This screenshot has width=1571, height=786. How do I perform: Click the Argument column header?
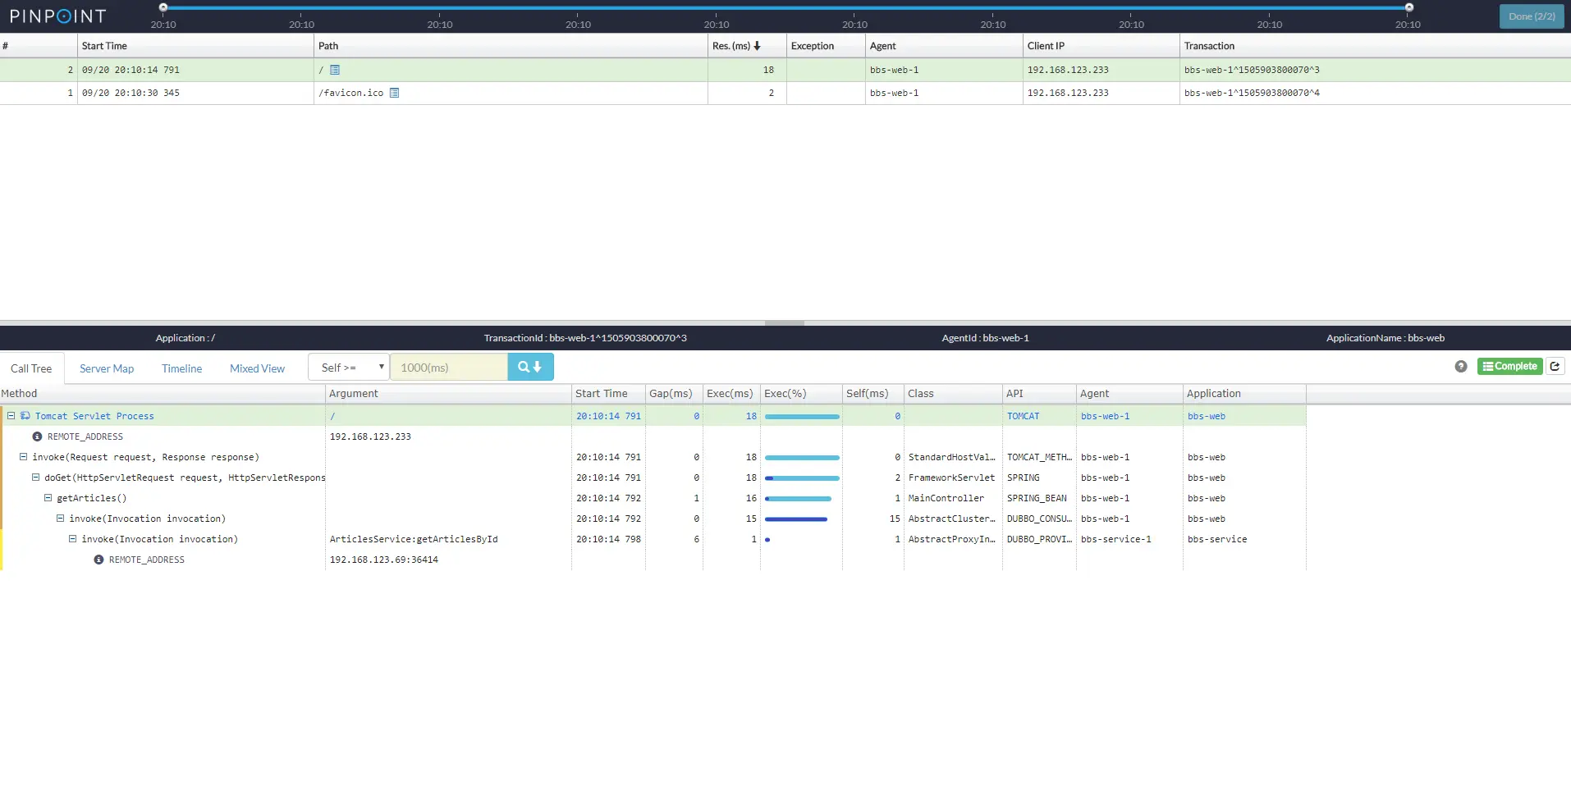point(448,394)
